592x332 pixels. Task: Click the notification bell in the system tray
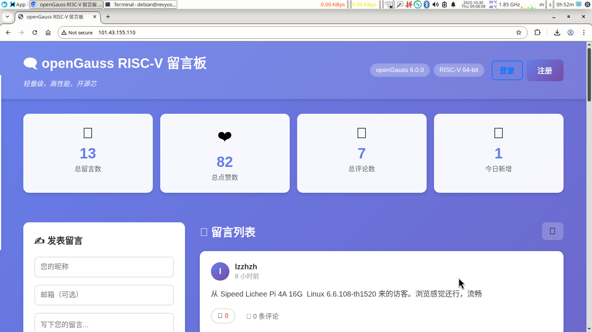point(453,4)
